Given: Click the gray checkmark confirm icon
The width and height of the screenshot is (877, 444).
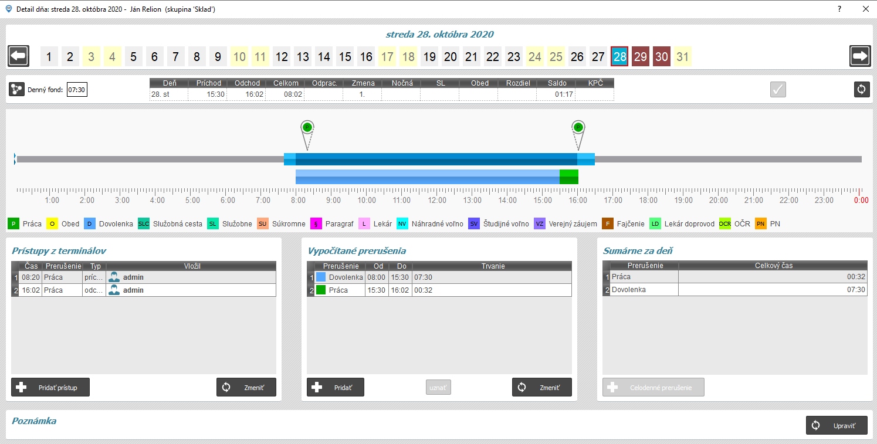Looking at the screenshot, I should click(x=778, y=90).
